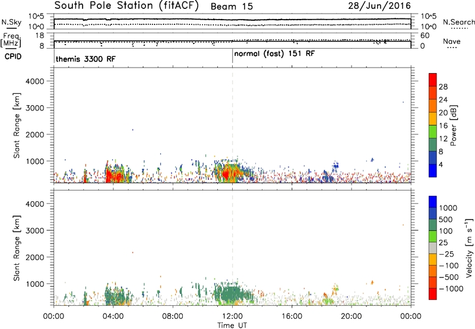Click the 'Velocity [m s-1]' colorbar label
The image size is (475, 329).
click(469, 248)
